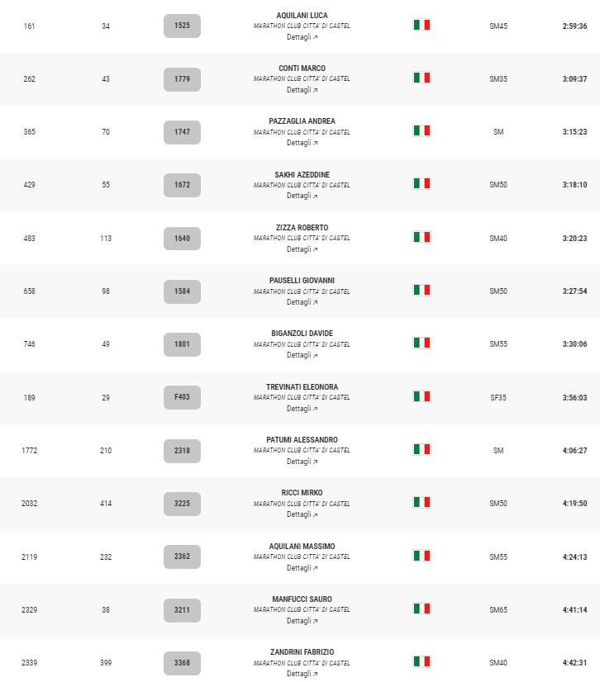Click bib badge 1779

pos(182,79)
